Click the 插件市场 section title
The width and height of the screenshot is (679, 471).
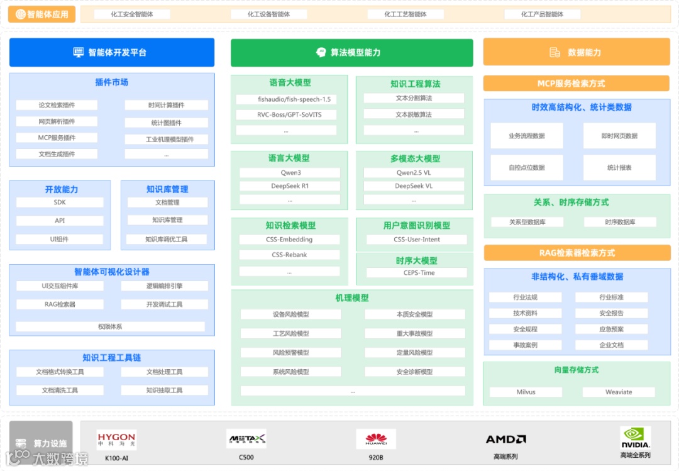point(112,82)
